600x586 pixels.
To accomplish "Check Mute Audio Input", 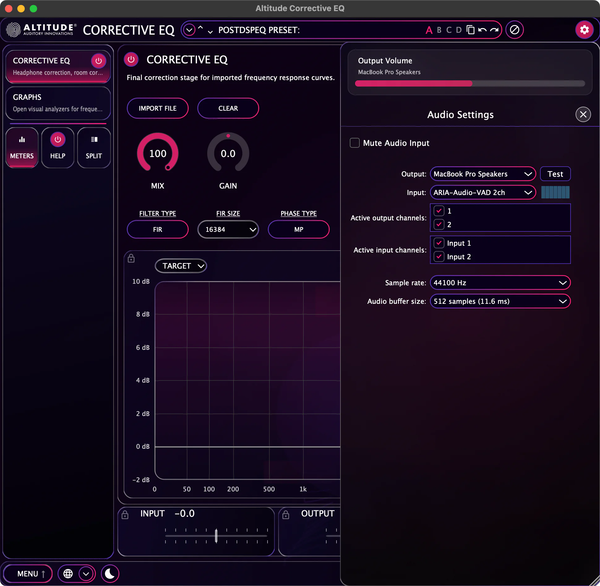I will pos(355,143).
